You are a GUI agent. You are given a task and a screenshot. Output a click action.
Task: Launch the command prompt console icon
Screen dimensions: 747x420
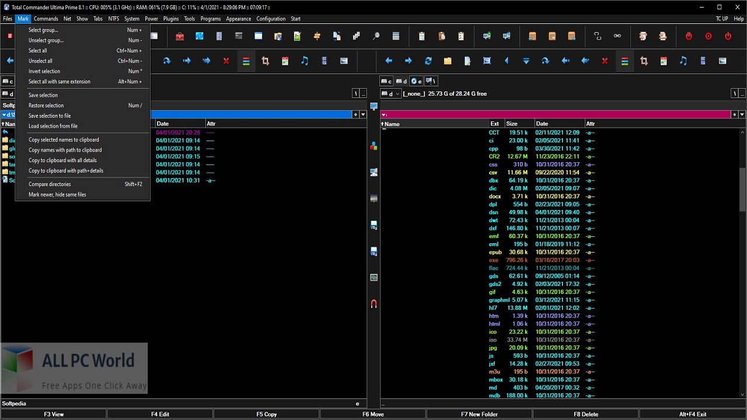(x=239, y=36)
